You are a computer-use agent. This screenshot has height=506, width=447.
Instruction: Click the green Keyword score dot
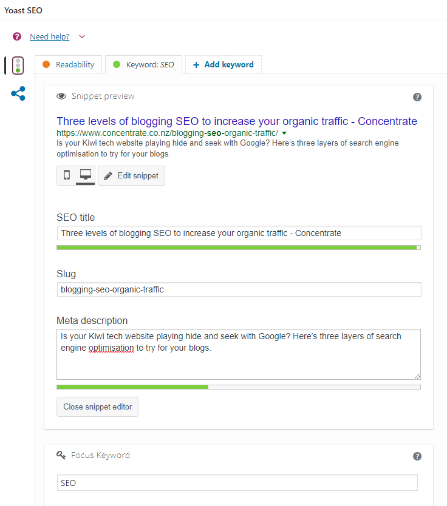coord(117,64)
